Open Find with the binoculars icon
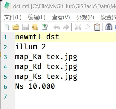 [109, 27]
